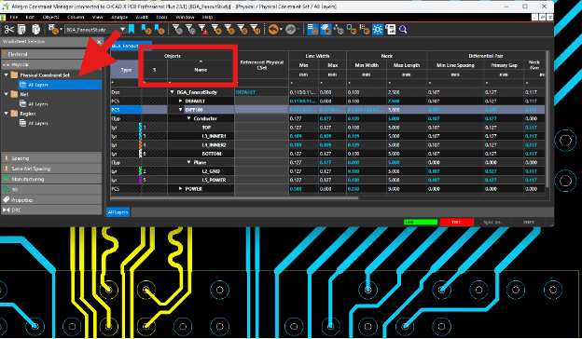Click the Min Line Spacing column header
This screenshot has height=339, width=582.
455,65
